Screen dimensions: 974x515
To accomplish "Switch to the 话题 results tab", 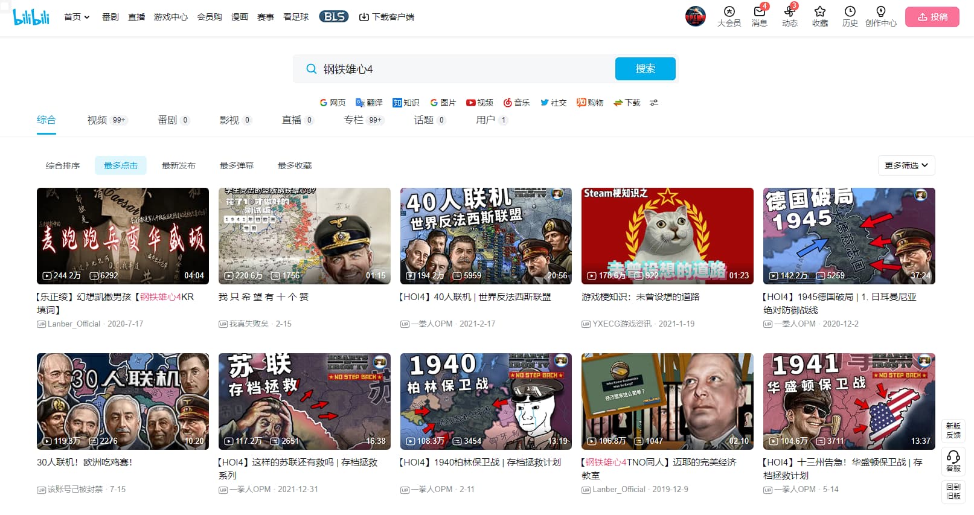I will coord(430,120).
